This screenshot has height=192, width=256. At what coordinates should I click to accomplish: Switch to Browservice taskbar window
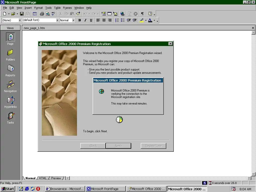(x=65, y=189)
